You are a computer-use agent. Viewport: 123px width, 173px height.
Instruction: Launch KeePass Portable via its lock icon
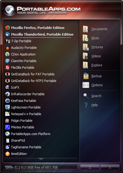8,101
